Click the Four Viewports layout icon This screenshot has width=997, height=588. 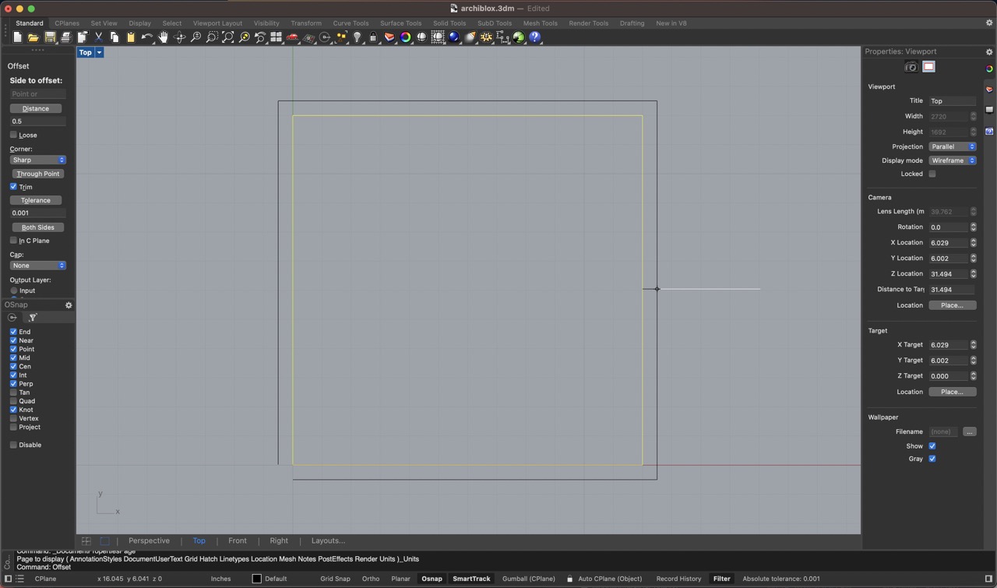[x=276, y=37]
